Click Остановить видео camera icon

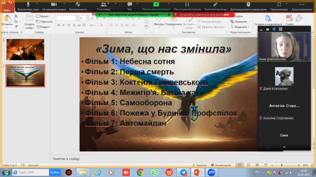pyautogui.click(x=54, y=6)
